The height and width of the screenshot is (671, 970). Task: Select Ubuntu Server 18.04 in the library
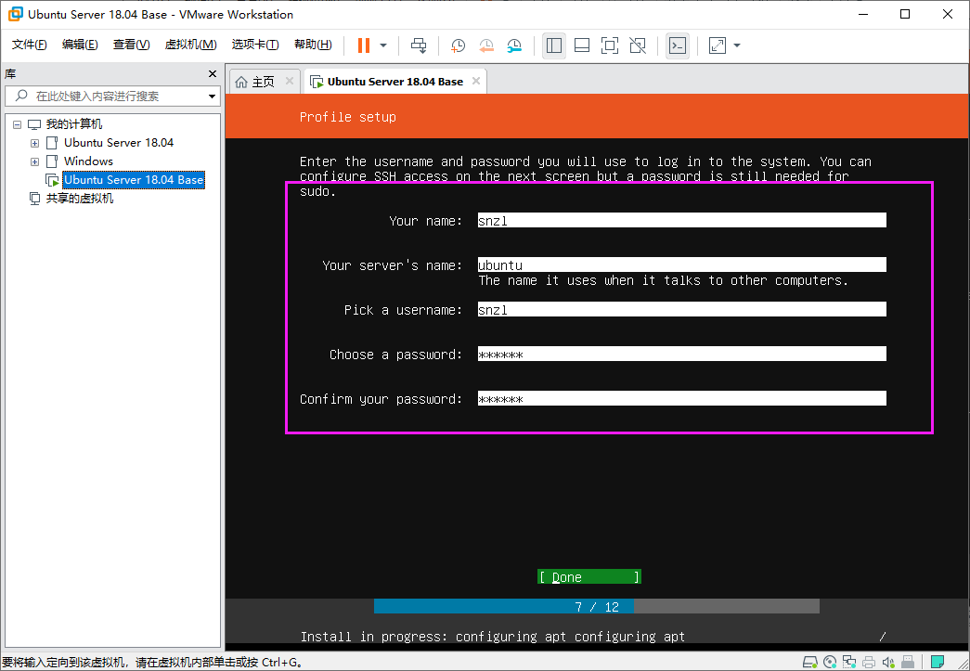tap(119, 143)
